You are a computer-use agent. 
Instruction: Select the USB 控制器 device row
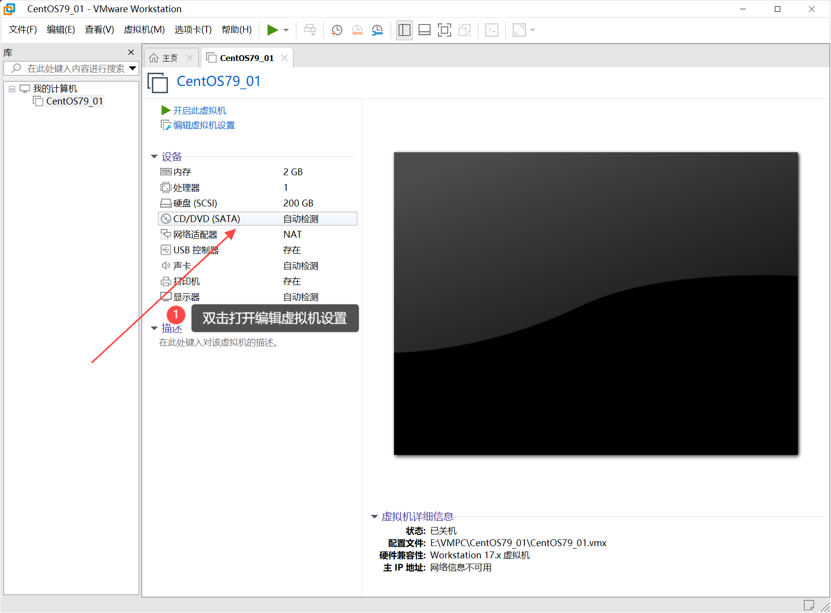point(258,250)
